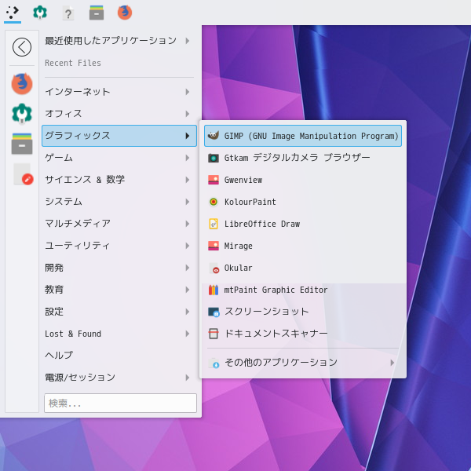
Task: Expand the オフィス submenu arrow
Action: (x=188, y=114)
